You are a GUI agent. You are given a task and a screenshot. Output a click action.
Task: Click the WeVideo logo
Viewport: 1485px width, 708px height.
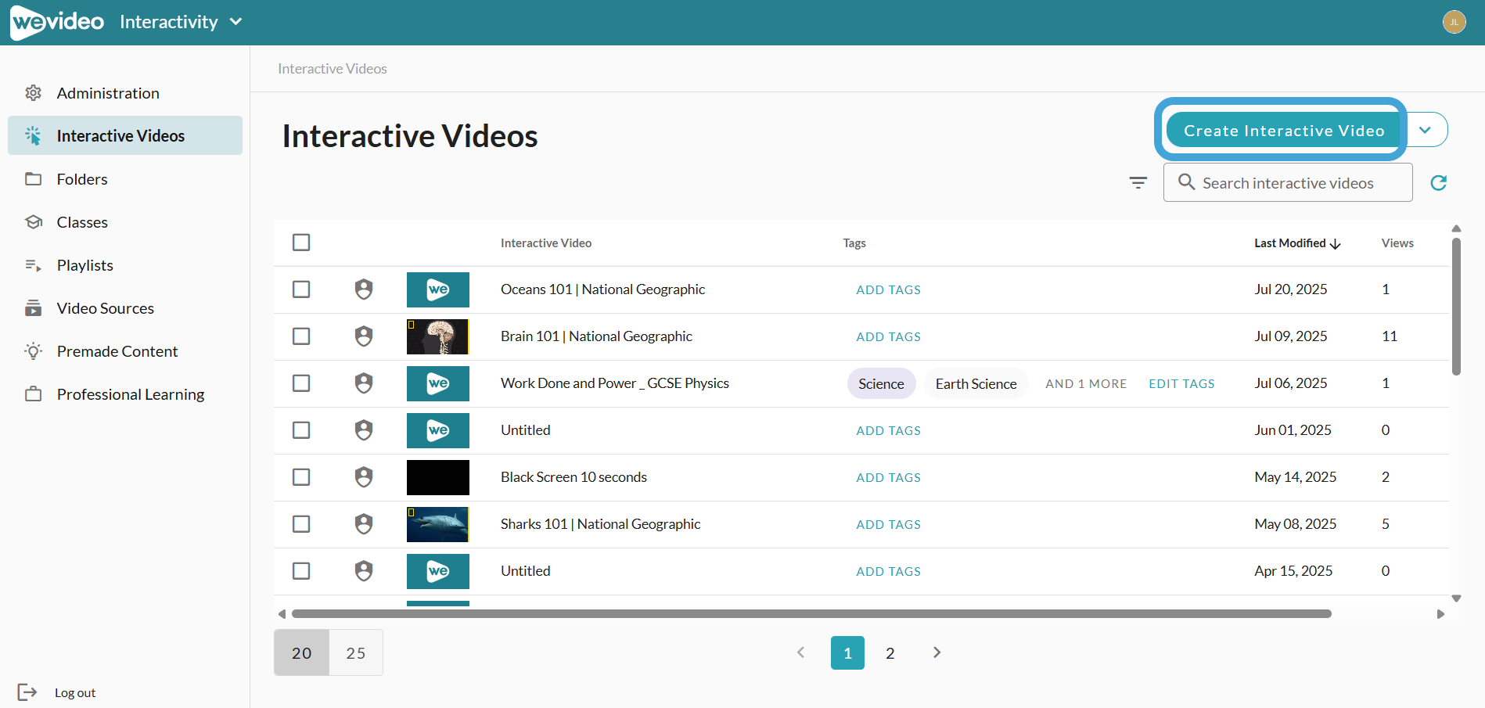(x=57, y=22)
